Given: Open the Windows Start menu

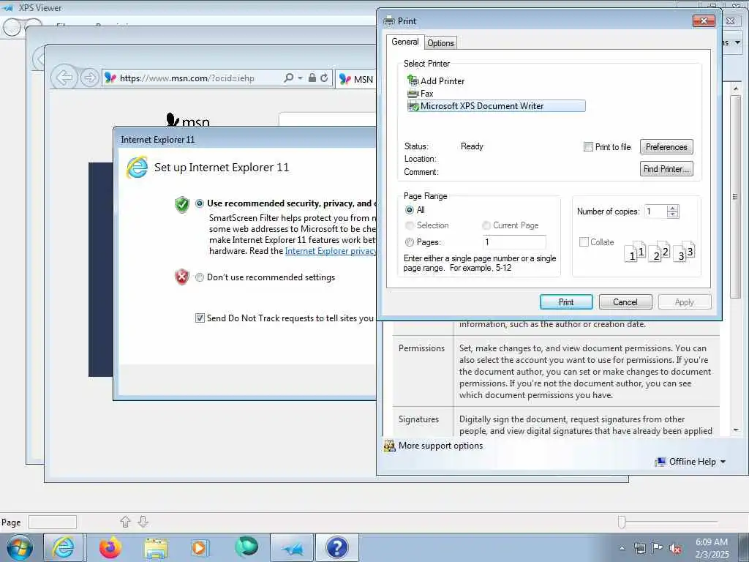Looking at the screenshot, I should [x=19, y=547].
